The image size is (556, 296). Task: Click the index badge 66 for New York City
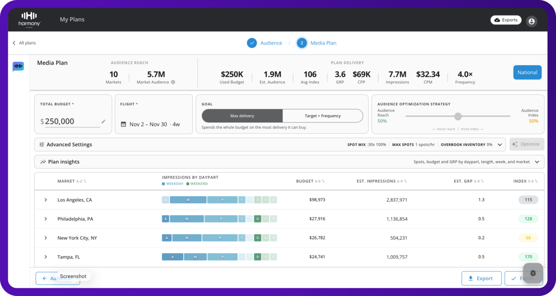click(528, 238)
